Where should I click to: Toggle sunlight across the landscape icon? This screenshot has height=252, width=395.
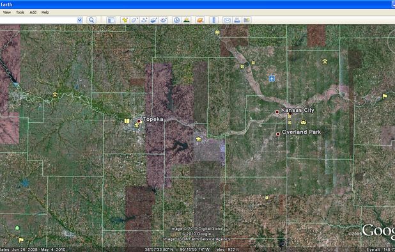pos(187,20)
